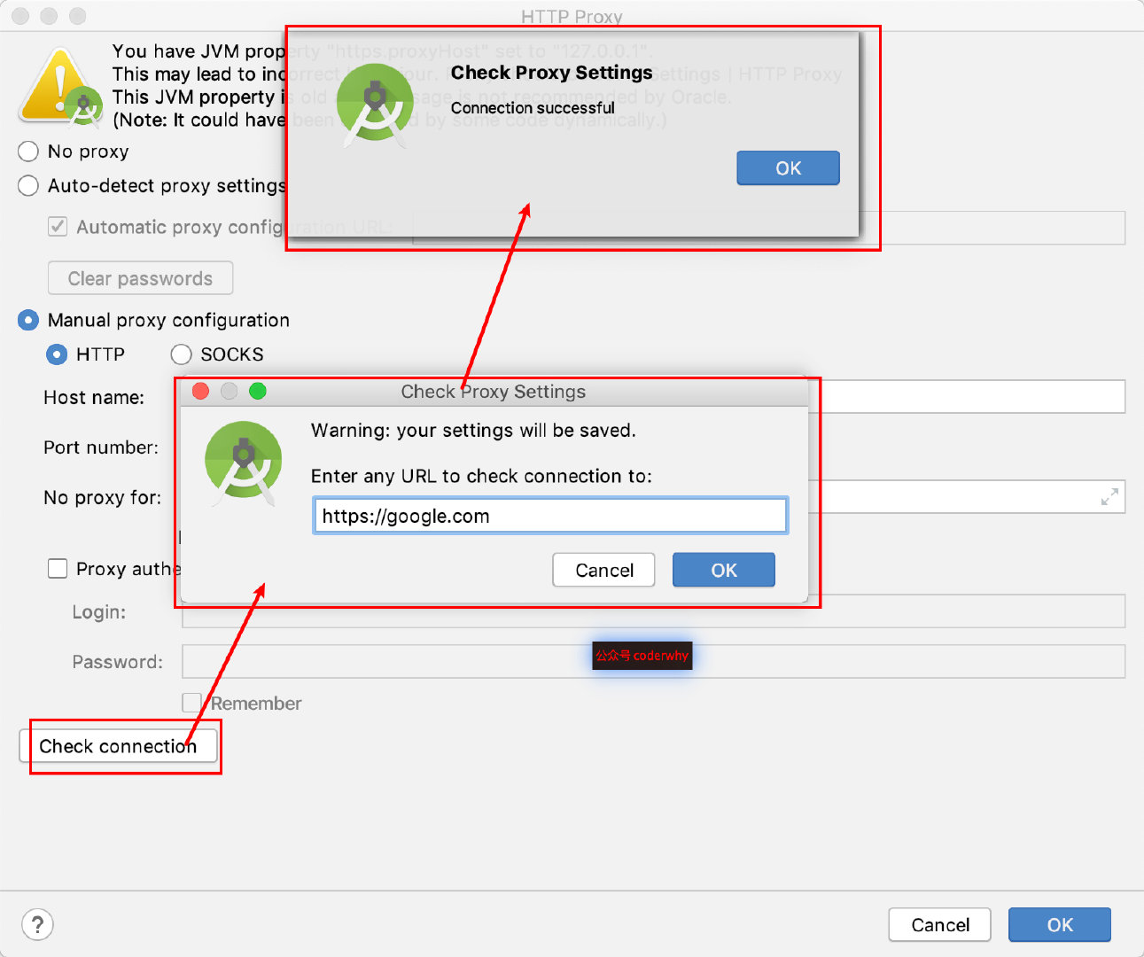Expand the No proxy for field editor

click(x=1109, y=497)
